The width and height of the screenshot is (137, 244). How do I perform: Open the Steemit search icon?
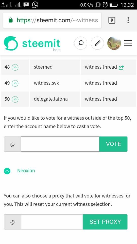pyautogui.click(x=81, y=43)
